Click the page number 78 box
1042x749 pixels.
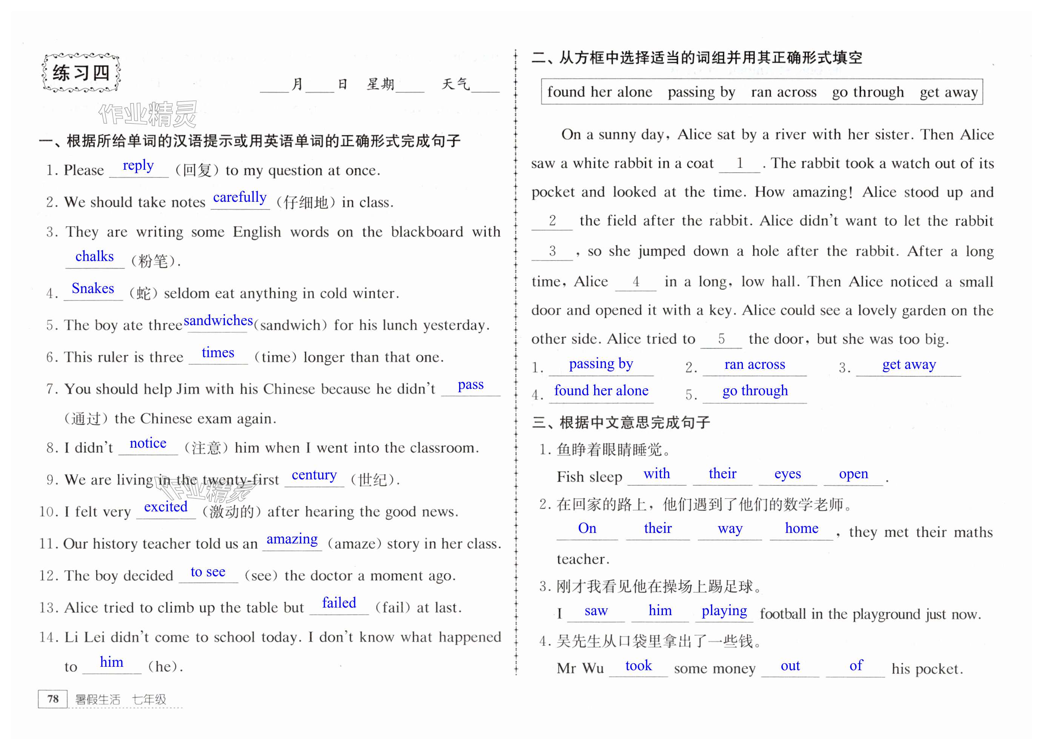(x=53, y=698)
